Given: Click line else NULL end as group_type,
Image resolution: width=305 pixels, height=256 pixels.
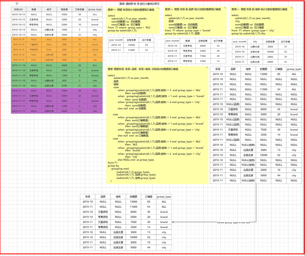Looking at the screenshot, I should 136,160.
